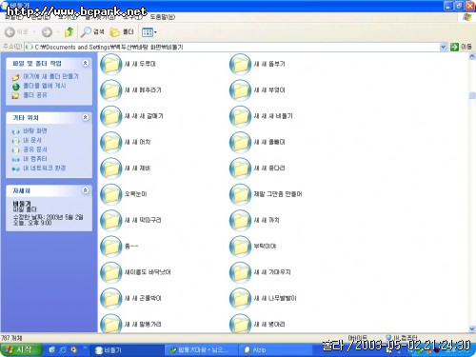Select the 새 새 나무발발이 folder icon
This screenshot has height=357, width=476.
click(x=240, y=299)
